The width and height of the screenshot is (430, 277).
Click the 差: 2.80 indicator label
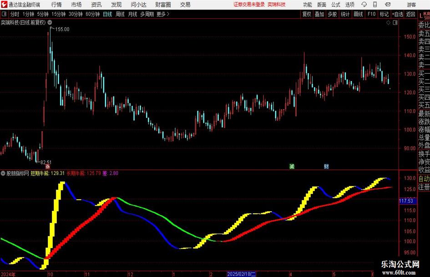click(x=111, y=173)
